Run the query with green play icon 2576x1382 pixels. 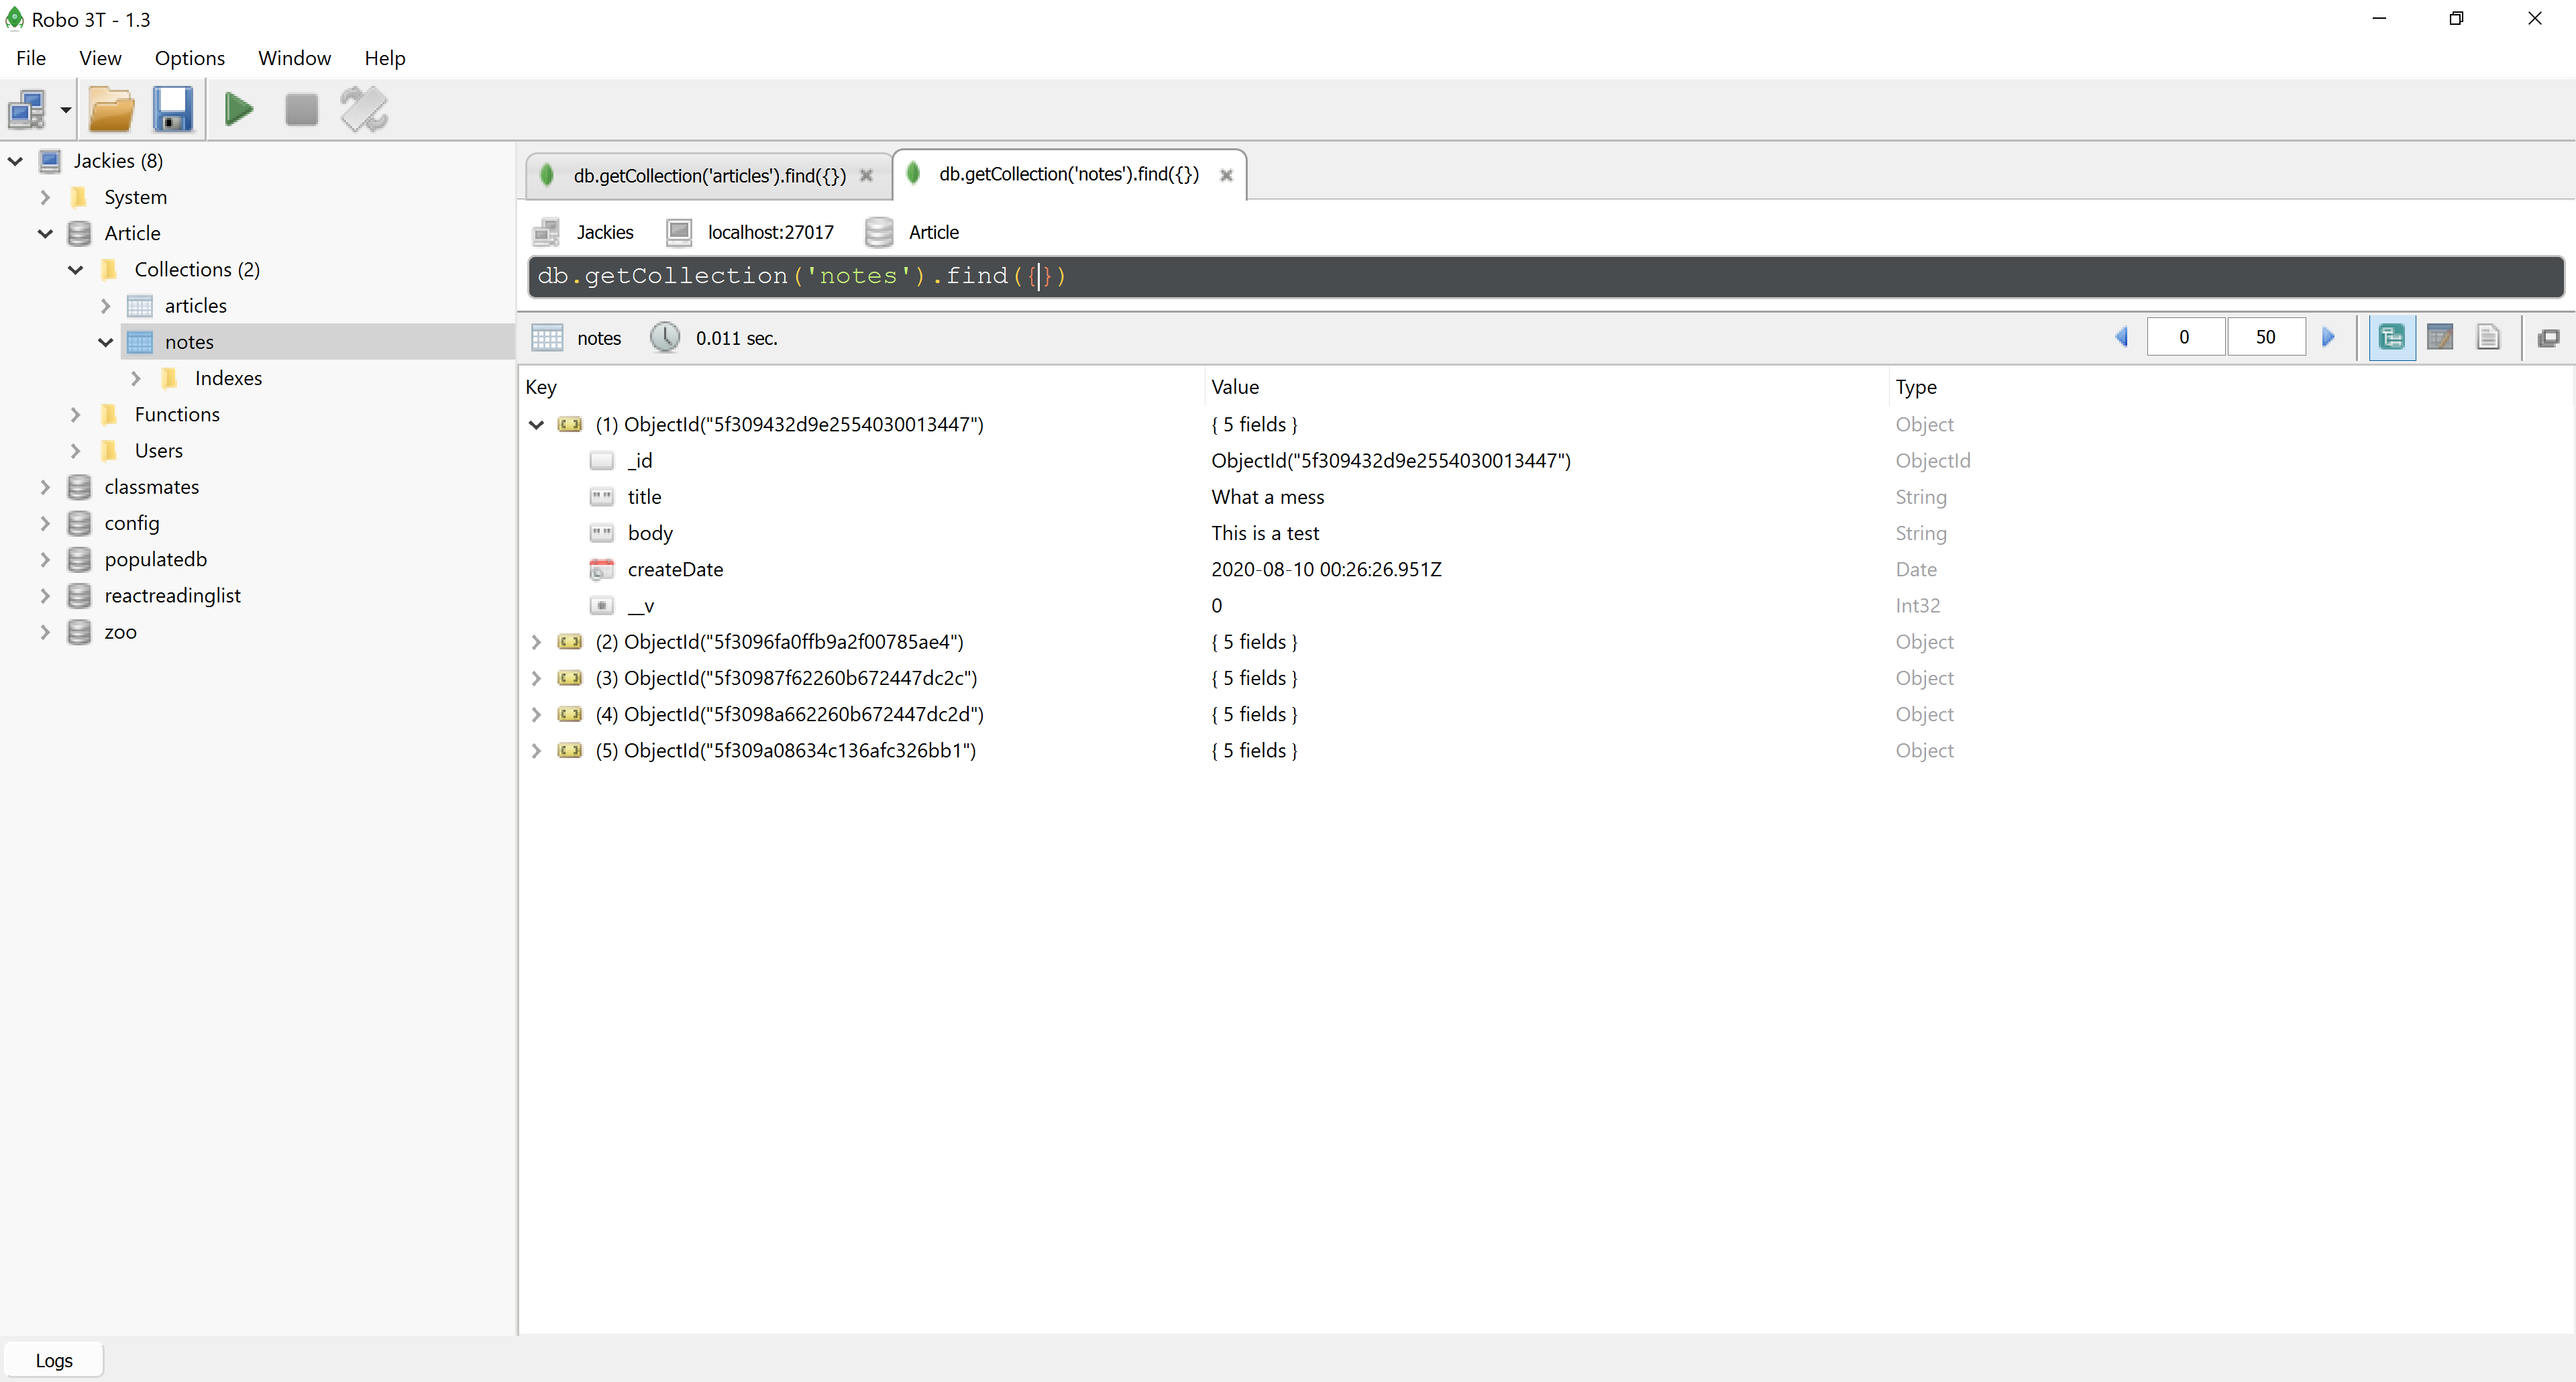click(239, 110)
